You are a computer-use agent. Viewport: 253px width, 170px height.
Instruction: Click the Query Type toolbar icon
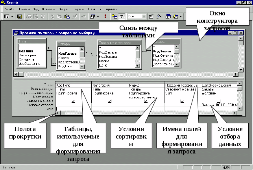click(x=92, y=17)
